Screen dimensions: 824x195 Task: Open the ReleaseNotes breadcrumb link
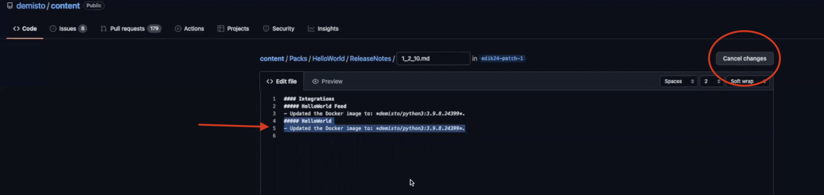[370, 59]
